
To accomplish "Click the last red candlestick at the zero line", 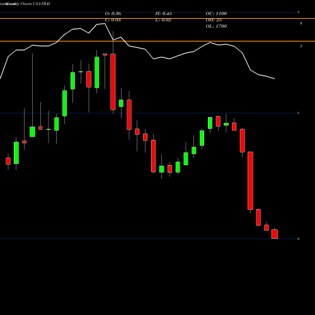I will 275,234.
